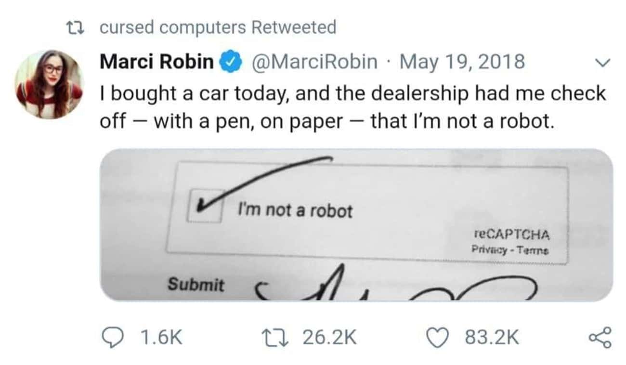
Task: Click the Marci Robin display name
Action: pos(156,62)
